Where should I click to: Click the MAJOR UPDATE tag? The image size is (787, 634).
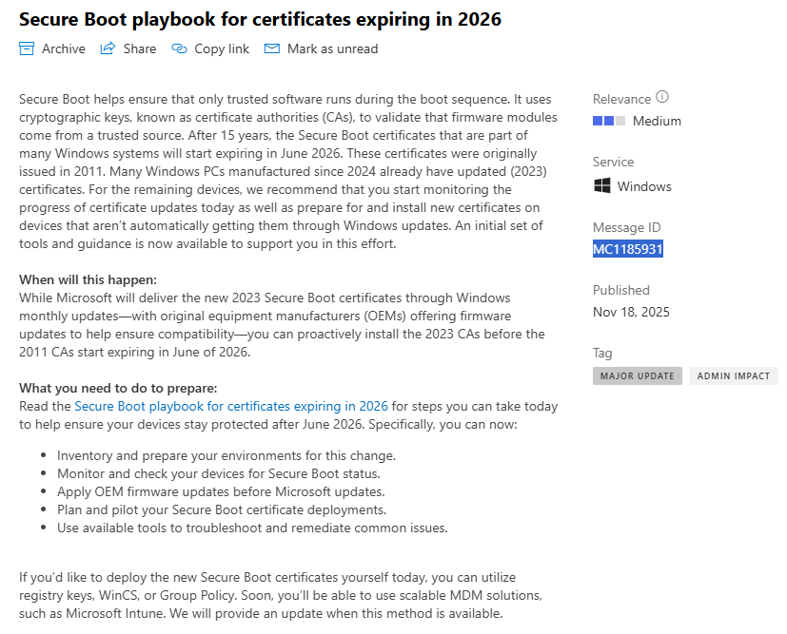click(x=638, y=375)
